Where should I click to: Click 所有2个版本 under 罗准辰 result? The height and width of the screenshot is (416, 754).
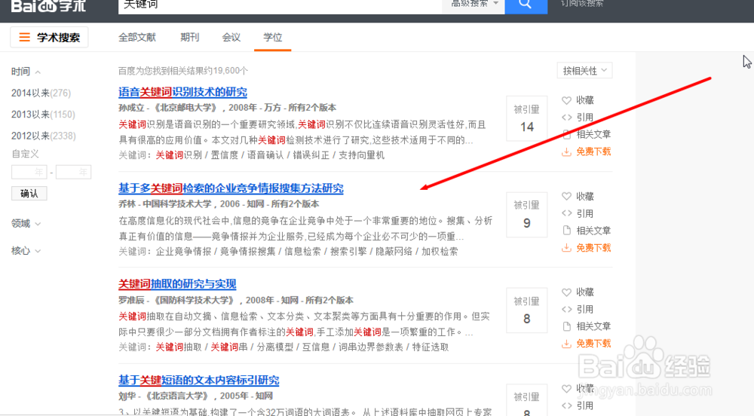coord(329,300)
